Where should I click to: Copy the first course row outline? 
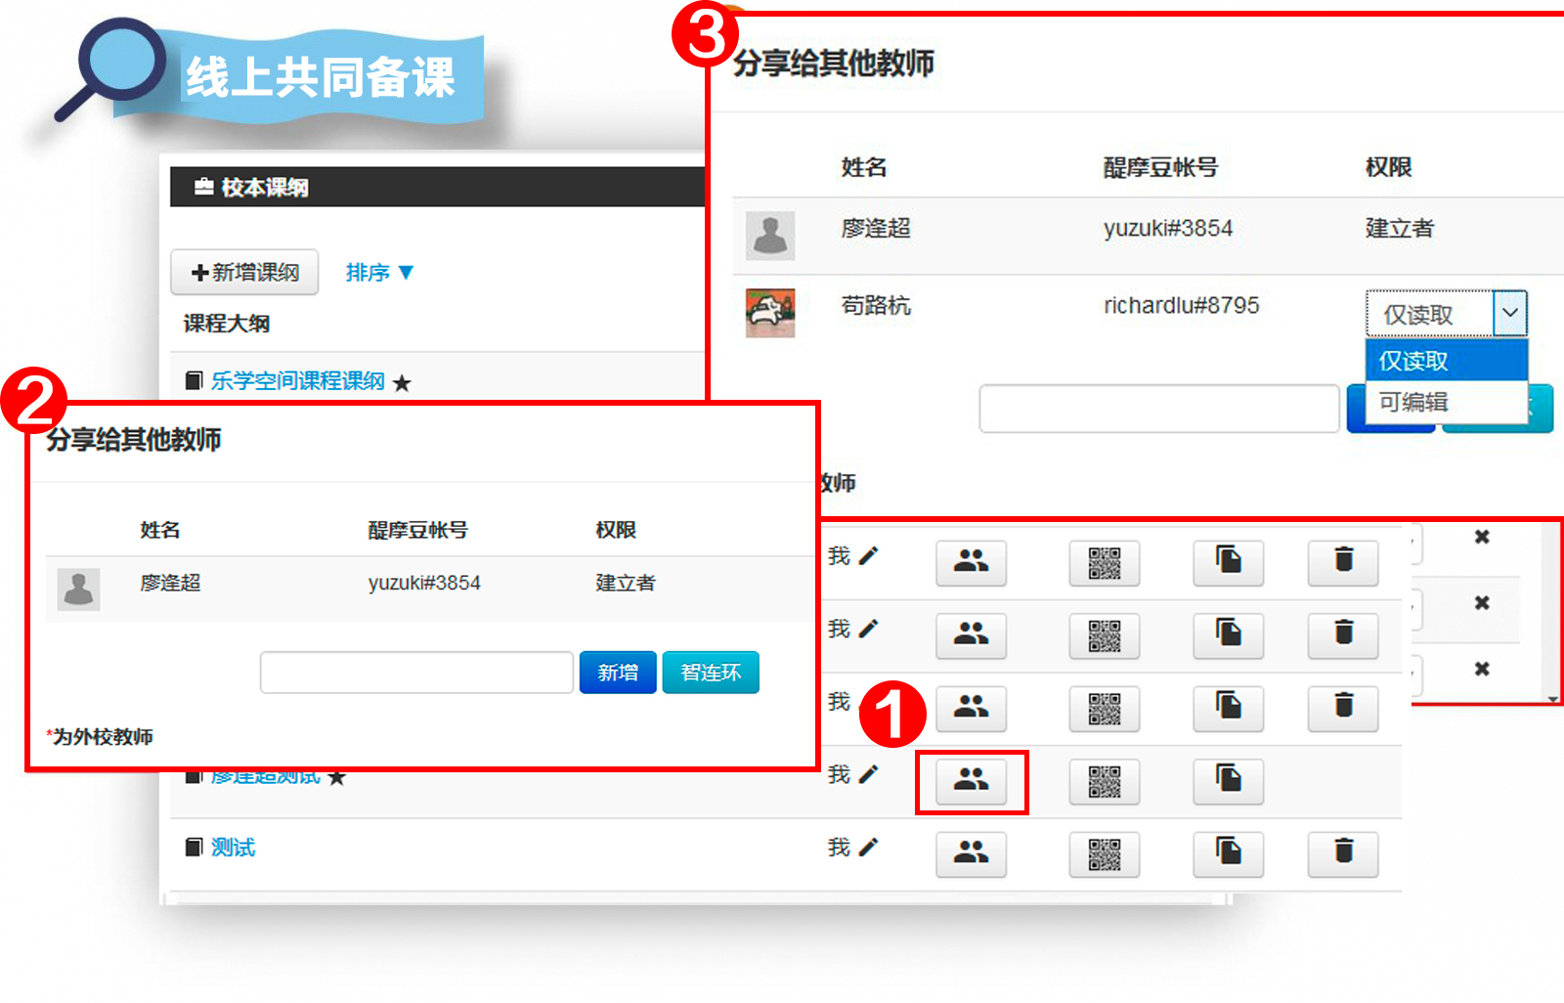click(1228, 562)
